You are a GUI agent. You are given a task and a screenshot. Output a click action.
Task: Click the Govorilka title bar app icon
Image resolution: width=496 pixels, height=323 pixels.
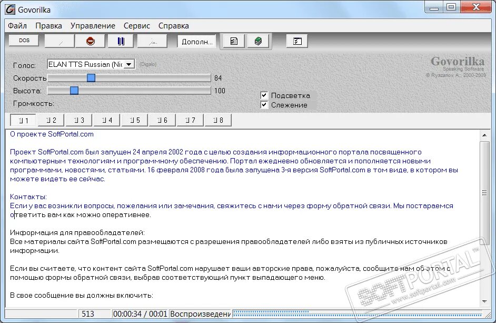pyautogui.click(x=10, y=9)
